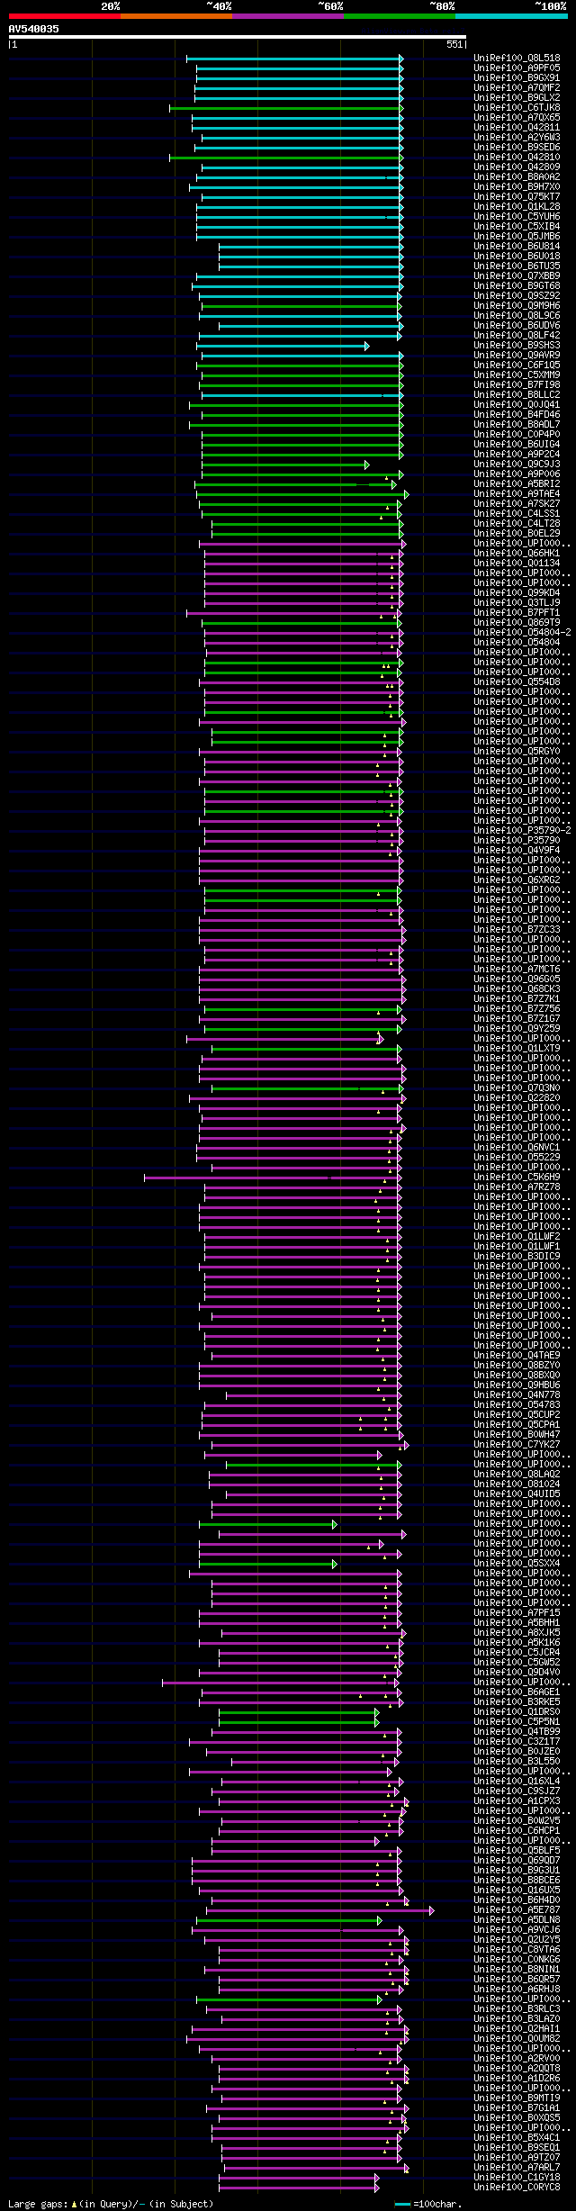
Task: Select hit label UniRef100_P35790-2
Action: click(522, 831)
